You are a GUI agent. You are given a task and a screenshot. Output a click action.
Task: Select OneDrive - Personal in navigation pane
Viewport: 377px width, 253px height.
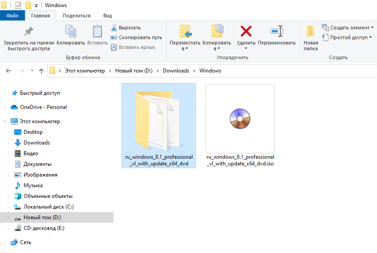pyautogui.click(x=43, y=107)
